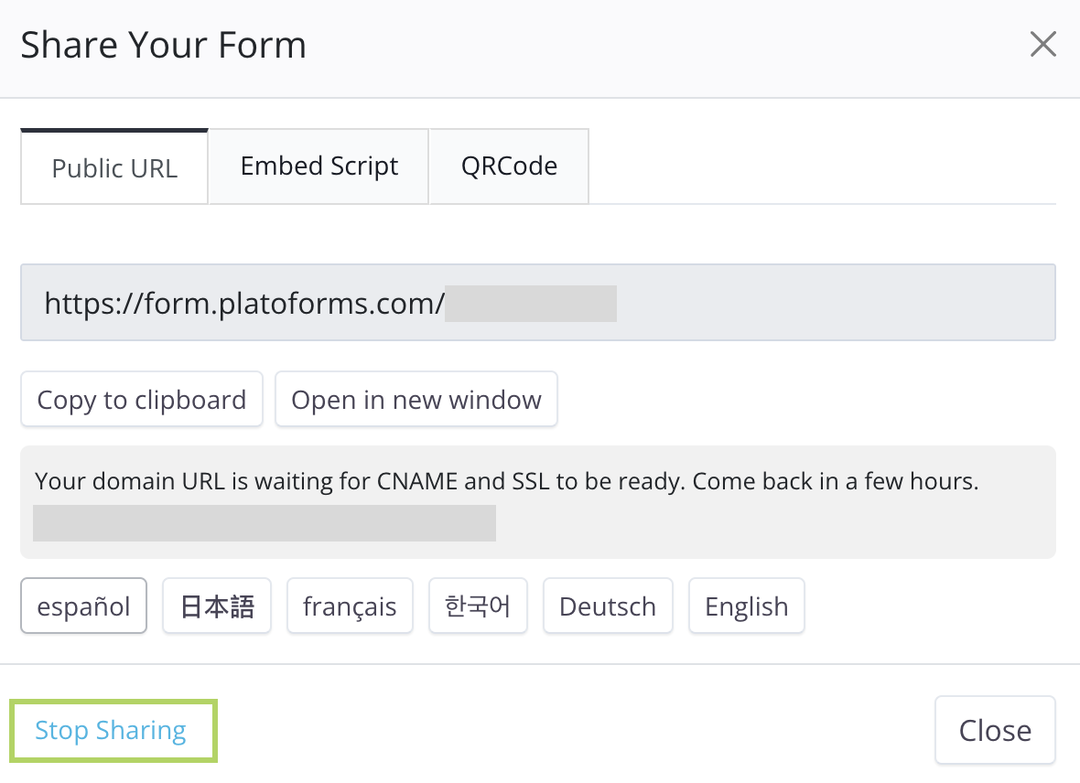
Task: Select the 한국어 language option
Action: (478, 606)
